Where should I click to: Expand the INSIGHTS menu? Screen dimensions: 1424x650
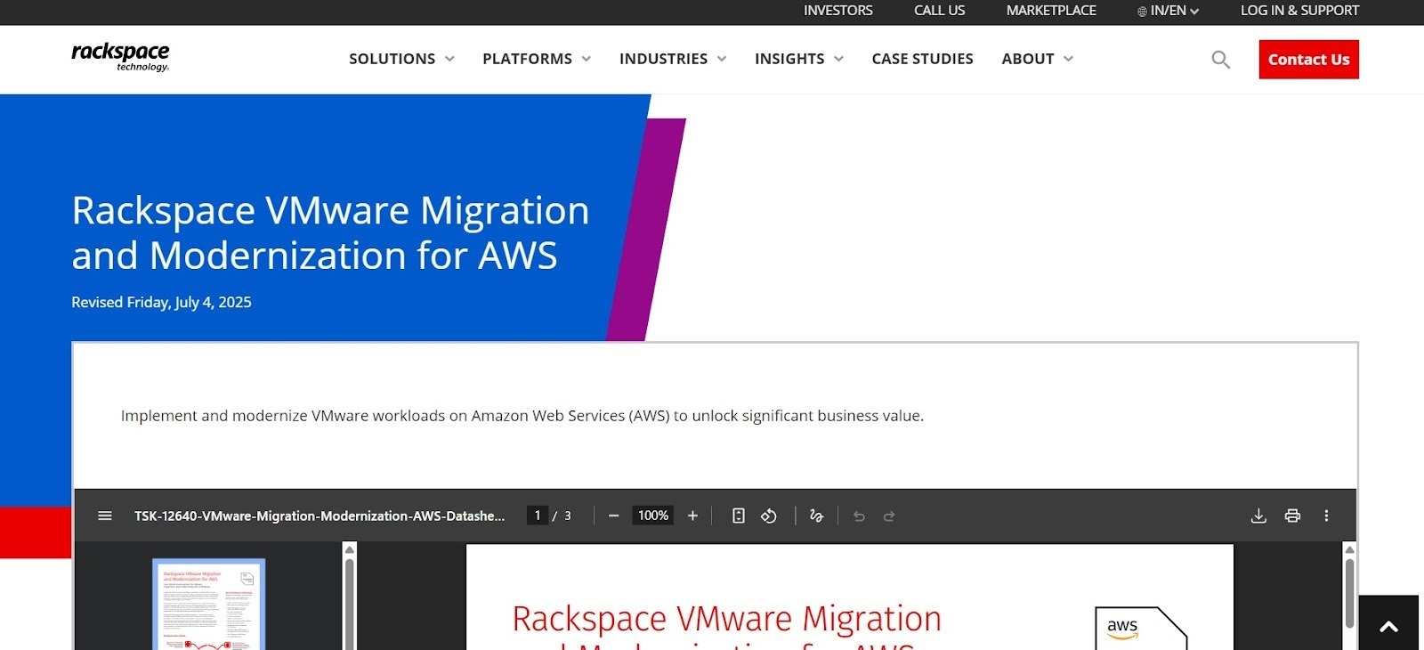pyautogui.click(x=798, y=59)
